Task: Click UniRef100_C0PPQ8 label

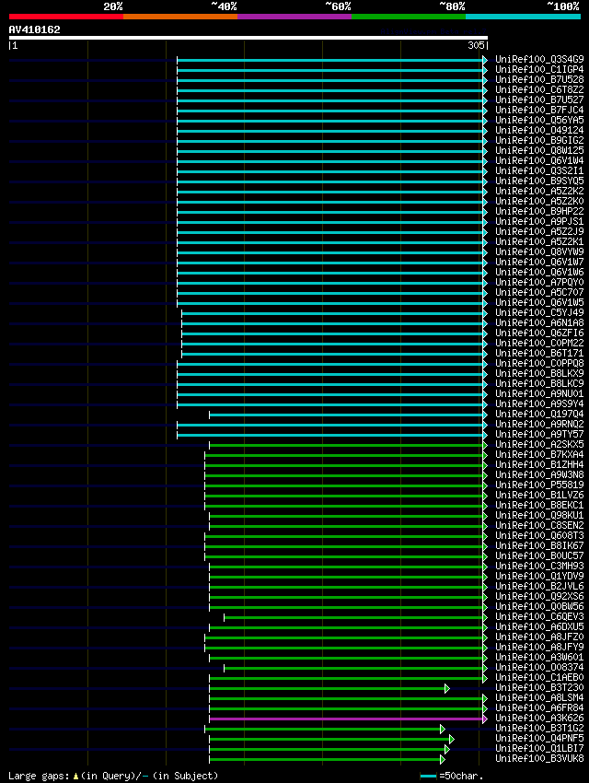Action: point(539,364)
